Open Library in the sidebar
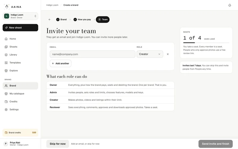Screen dimensions: 238x149 click(x=20, y=55)
